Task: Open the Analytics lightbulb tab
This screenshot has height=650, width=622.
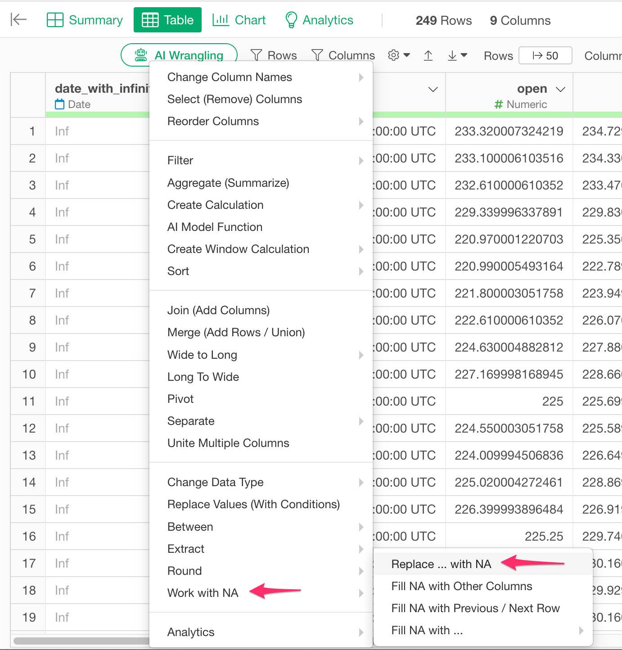Action: [319, 20]
